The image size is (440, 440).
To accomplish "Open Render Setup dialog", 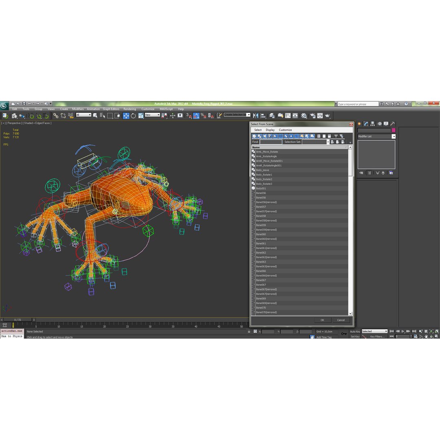I will [x=312, y=116].
